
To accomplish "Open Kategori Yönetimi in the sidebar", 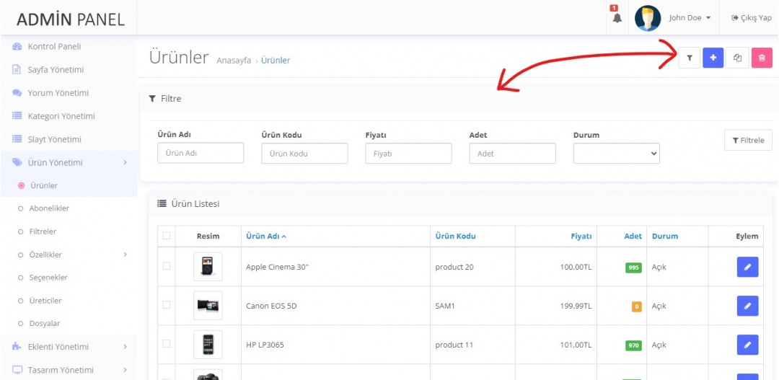I will tap(61, 116).
